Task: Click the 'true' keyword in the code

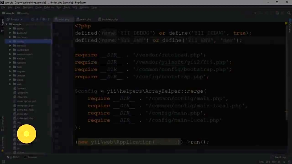Action: (x=239, y=33)
